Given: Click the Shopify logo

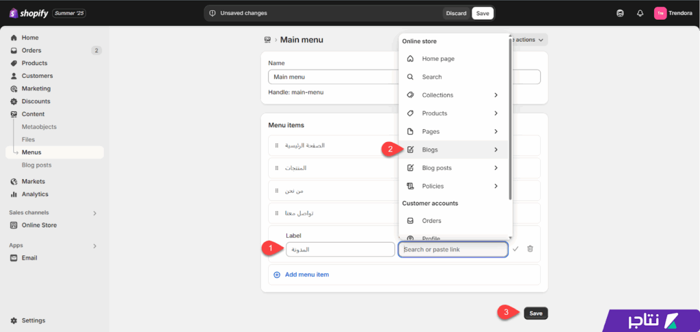Looking at the screenshot, I should coord(29,14).
